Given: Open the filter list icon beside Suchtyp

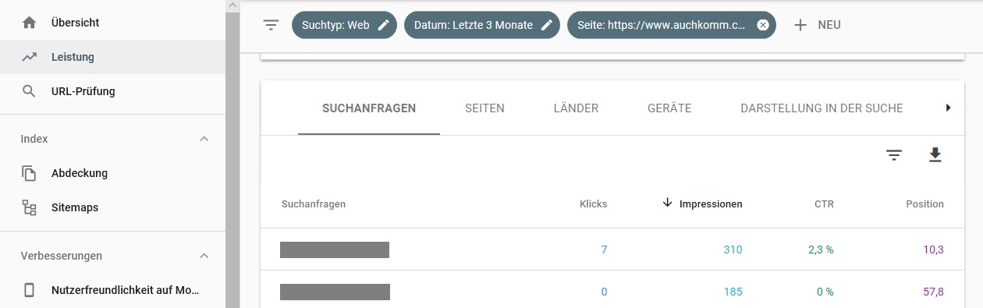Looking at the screenshot, I should pos(271,25).
